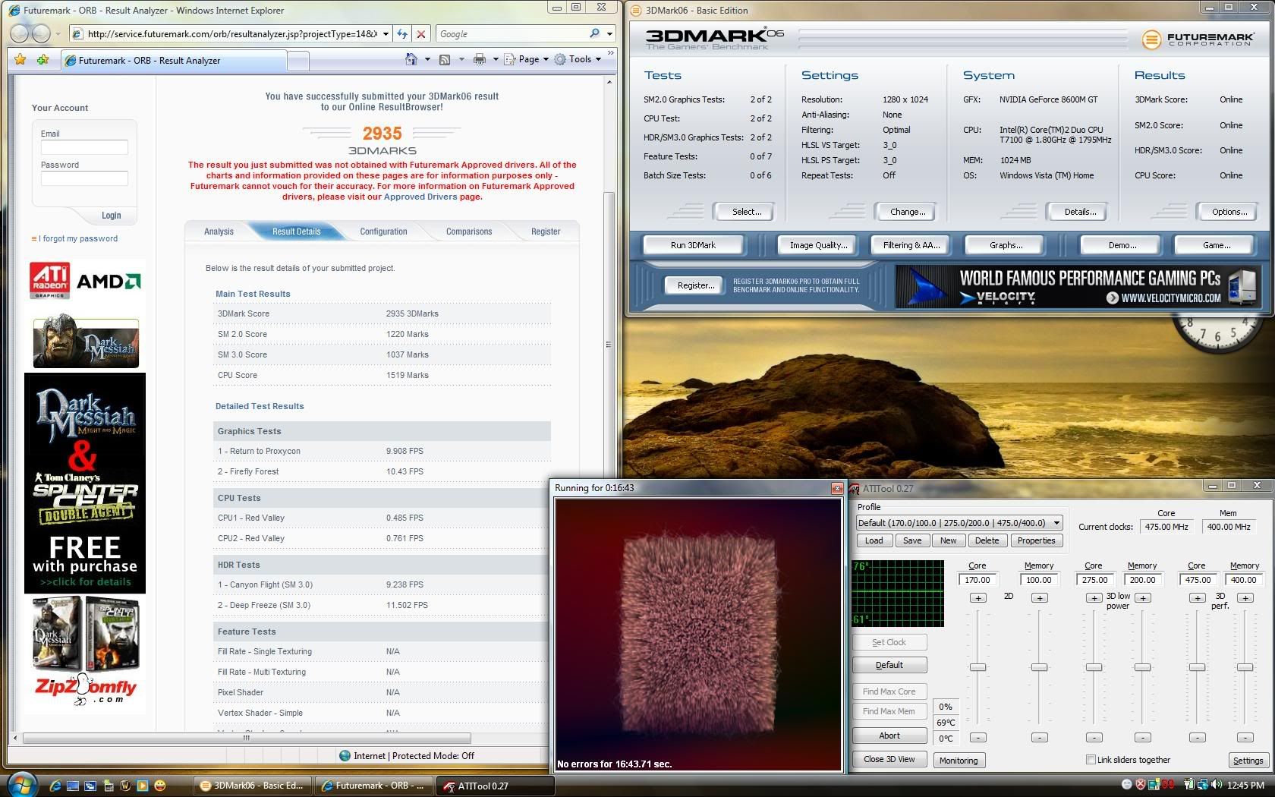This screenshot has height=797, width=1275.
Task: Click the IE Favorites Center star icon
Action: pyautogui.click(x=20, y=60)
